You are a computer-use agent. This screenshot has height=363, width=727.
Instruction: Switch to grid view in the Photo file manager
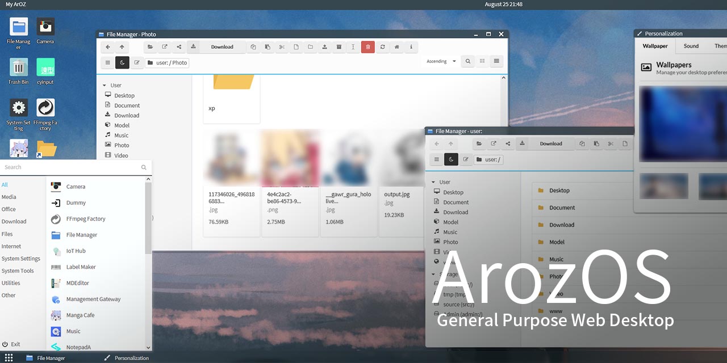click(482, 61)
